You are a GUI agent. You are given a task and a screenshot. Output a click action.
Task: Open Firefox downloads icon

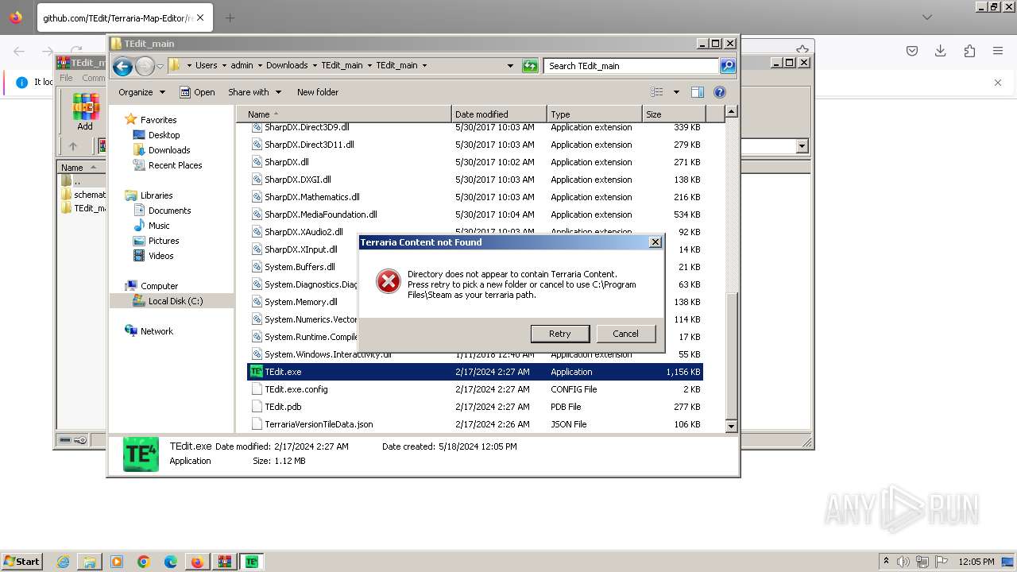[941, 51]
